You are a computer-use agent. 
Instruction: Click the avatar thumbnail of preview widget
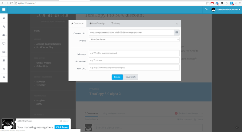8,124
